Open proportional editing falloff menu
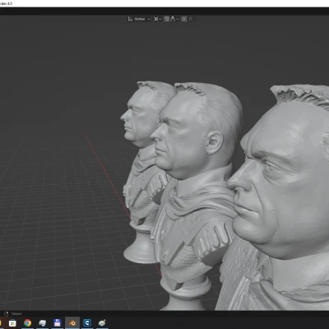 click(x=192, y=19)
